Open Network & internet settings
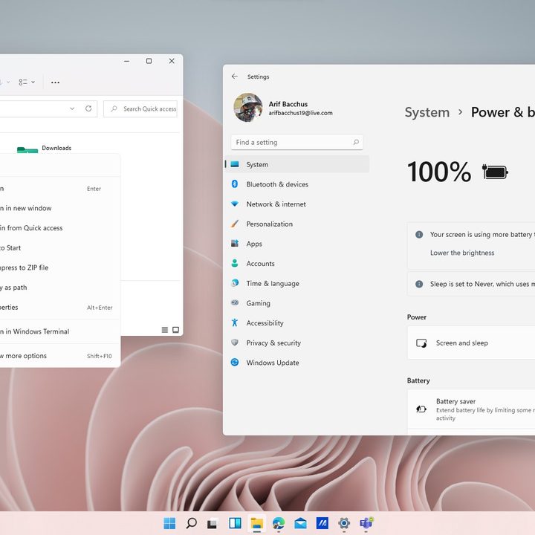The image size is (535, 535). pyautogui.click(x=296, y=204)
